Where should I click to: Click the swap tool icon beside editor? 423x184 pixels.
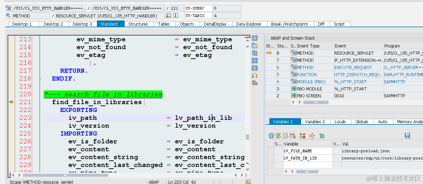[x=254, y=53]
